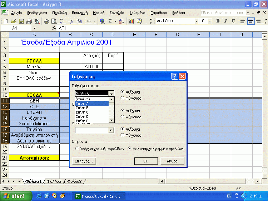Open Internet Explorer from quick launch
Image resolution: width=268 pixels, height=201 pixels.
[x=39, y=196]
